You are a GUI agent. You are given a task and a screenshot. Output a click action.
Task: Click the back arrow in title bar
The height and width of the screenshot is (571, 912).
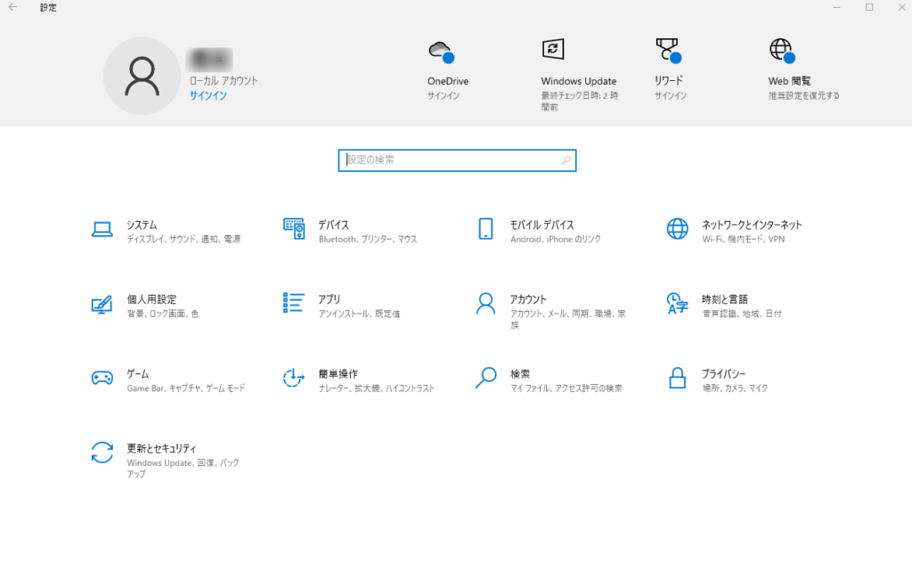point(12,7)
